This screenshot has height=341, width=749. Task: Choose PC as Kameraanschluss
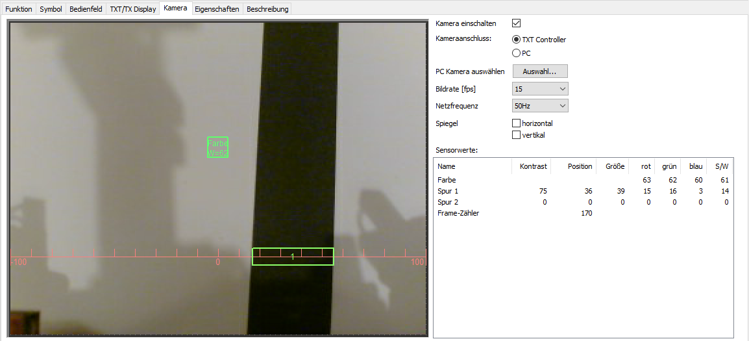click(516, 53)
